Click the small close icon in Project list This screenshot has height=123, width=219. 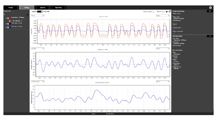tap(27, 15)
